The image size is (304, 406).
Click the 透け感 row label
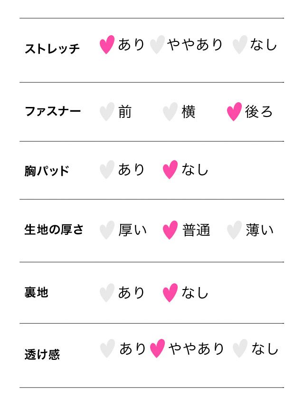[x=42, y=354]
